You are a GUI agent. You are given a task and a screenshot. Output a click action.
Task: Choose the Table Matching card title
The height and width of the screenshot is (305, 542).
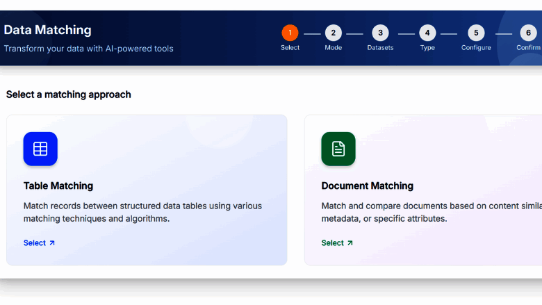coord(58,186)
